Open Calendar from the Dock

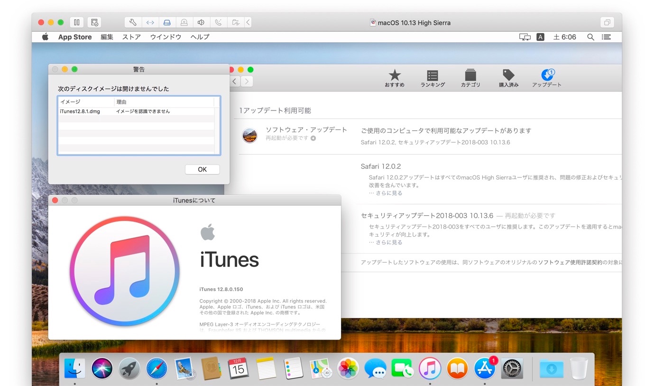239,368
